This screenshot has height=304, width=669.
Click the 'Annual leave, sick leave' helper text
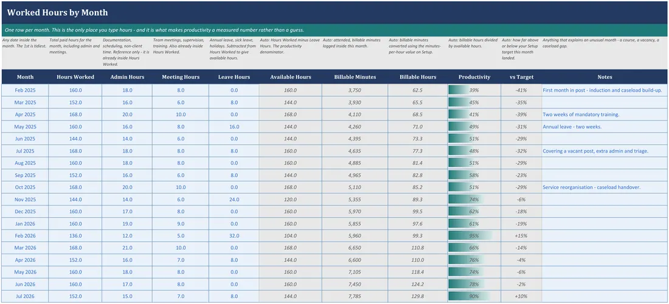(233, 49)
